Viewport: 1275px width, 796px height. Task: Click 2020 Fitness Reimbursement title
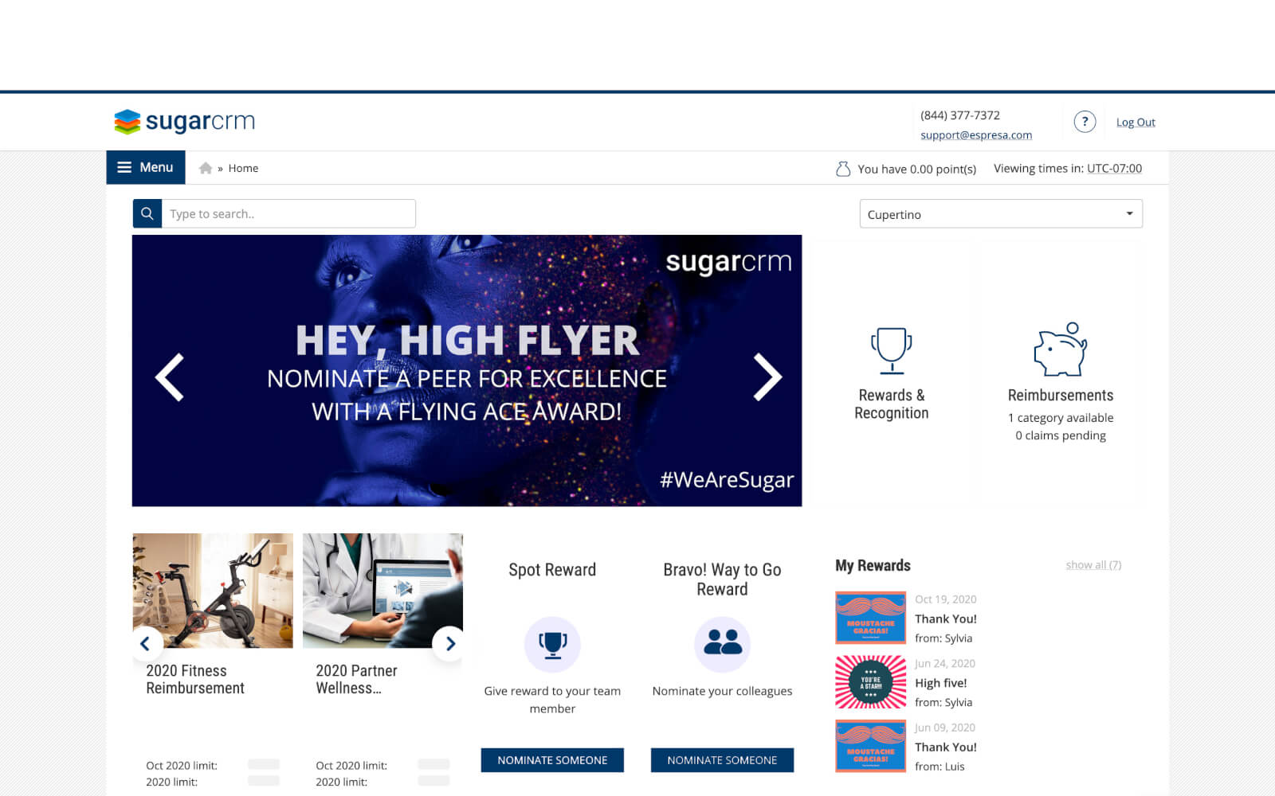(195, 679)
